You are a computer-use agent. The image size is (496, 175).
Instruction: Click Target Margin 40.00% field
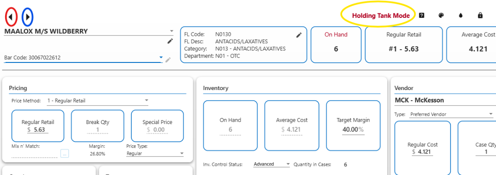pos(353,130)
